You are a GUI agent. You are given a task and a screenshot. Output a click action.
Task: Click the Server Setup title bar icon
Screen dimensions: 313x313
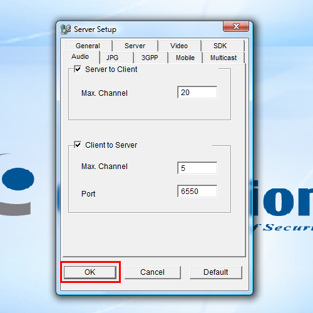tap(66, 29)
